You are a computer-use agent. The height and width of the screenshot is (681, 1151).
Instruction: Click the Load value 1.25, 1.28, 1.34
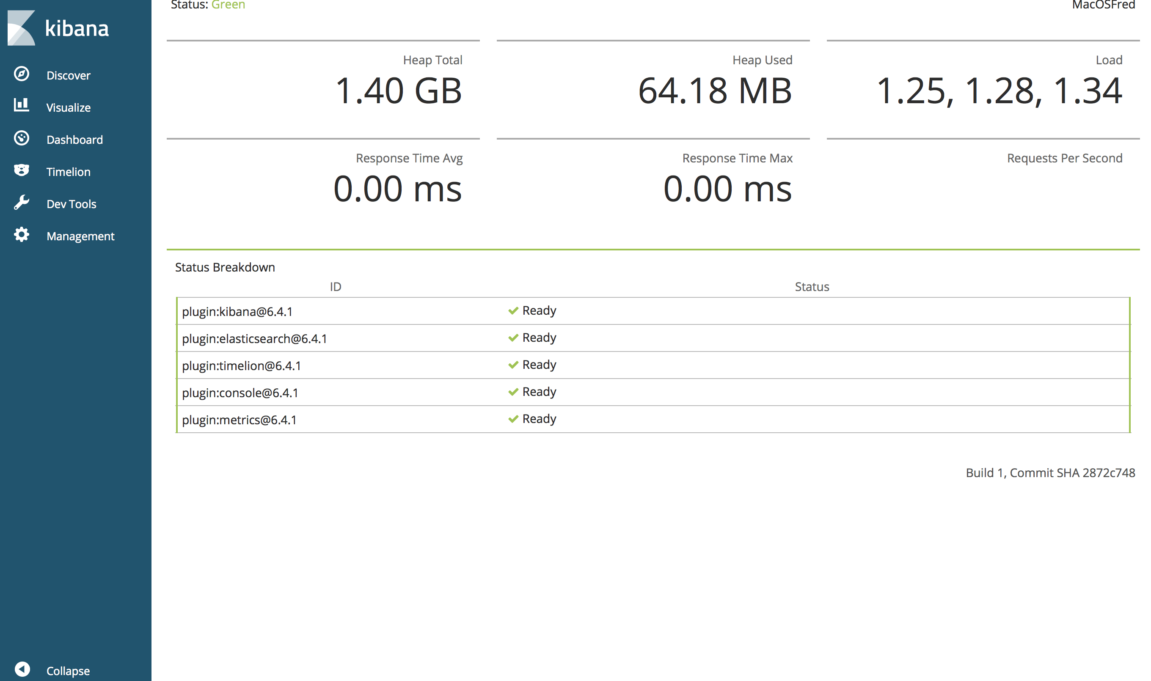coord(999,91)
